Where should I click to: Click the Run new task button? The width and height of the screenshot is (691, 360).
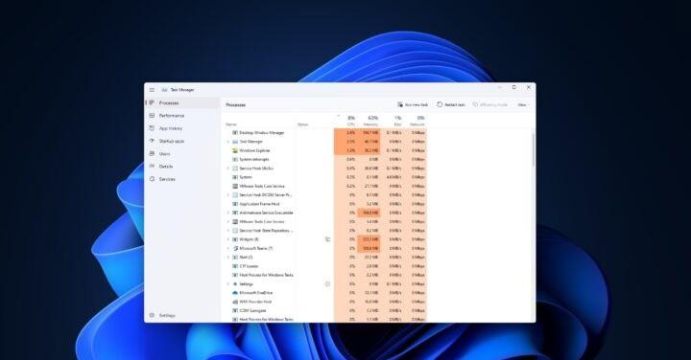pyautogui.click(x=413, y=104)
